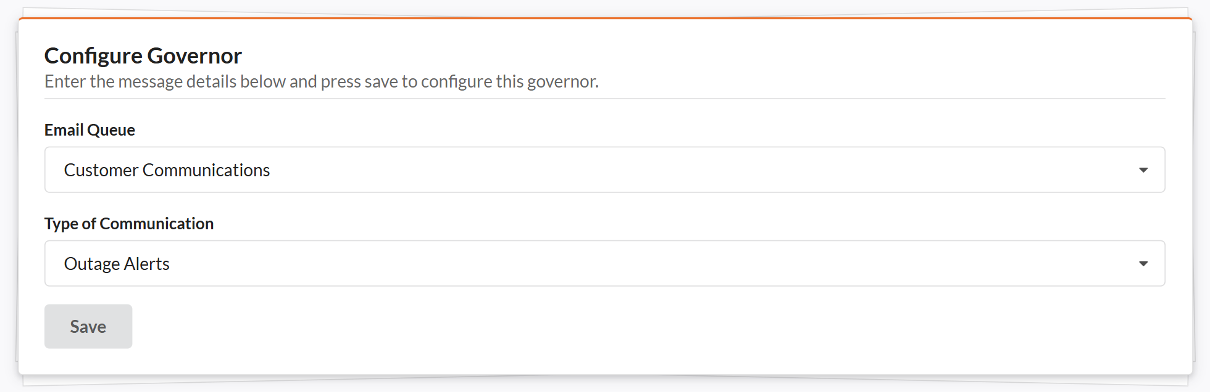Click the Type of Communication caret arrow

(1143, 264)
